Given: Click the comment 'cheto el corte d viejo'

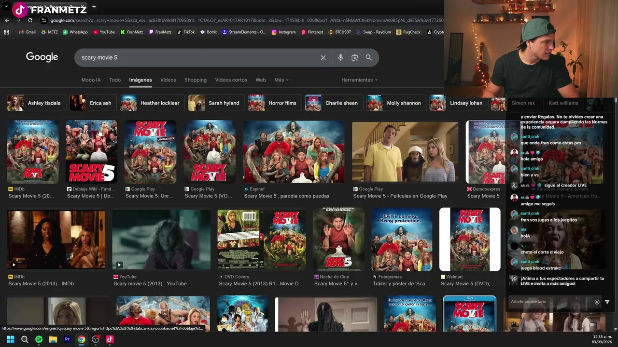Looking at the screenshot, I should pyautogui.click(x=542, y=252).
